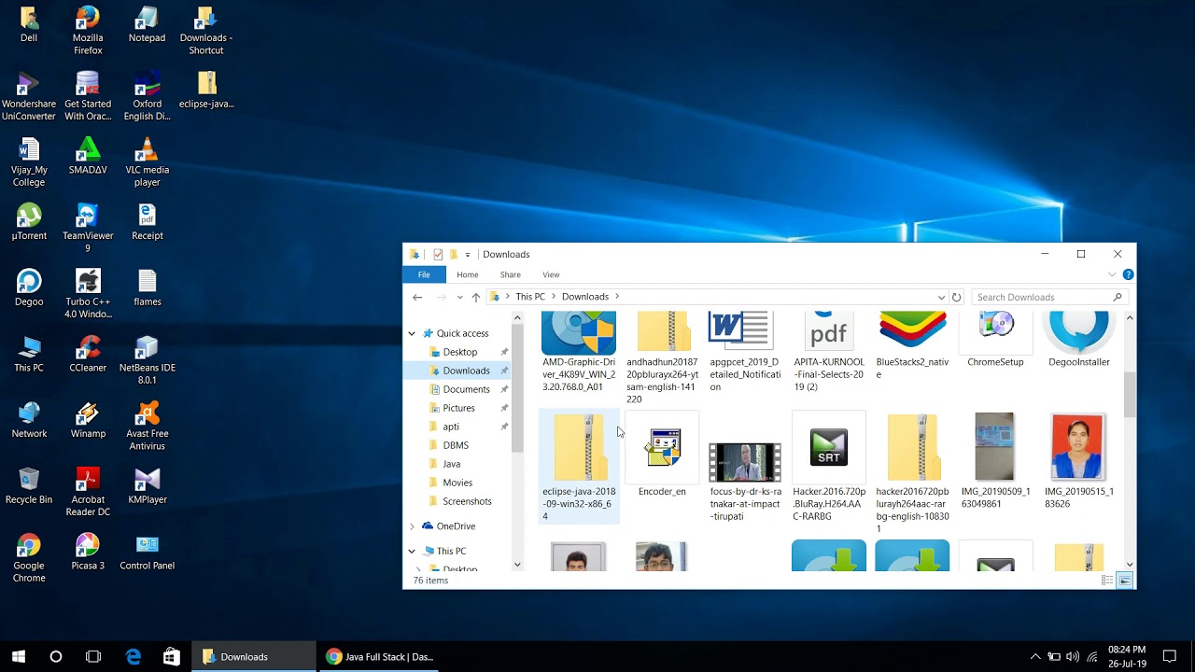Collapse the Quick access tree node

tap(412, 333)
